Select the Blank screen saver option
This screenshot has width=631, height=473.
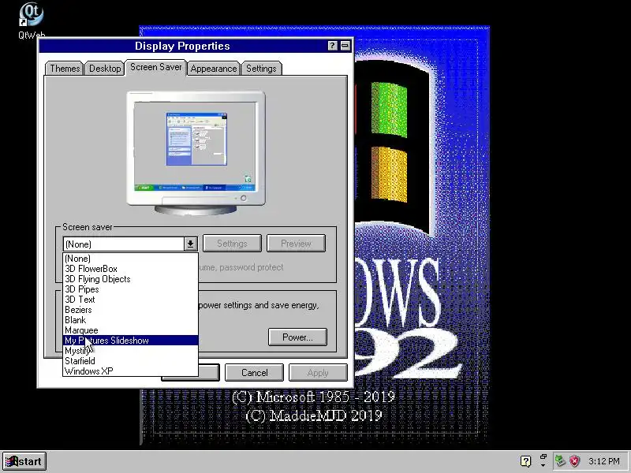130,320
